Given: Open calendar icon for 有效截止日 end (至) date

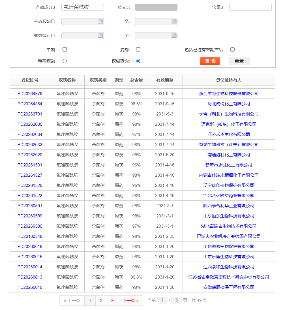Looking at the screenshot, I should pyautogui.click(x=174, y=36).
